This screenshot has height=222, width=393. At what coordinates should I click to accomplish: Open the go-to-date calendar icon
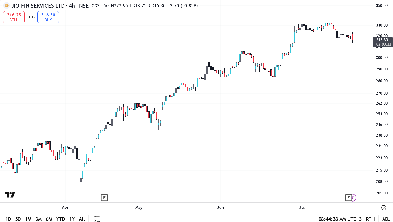point(97,219)
